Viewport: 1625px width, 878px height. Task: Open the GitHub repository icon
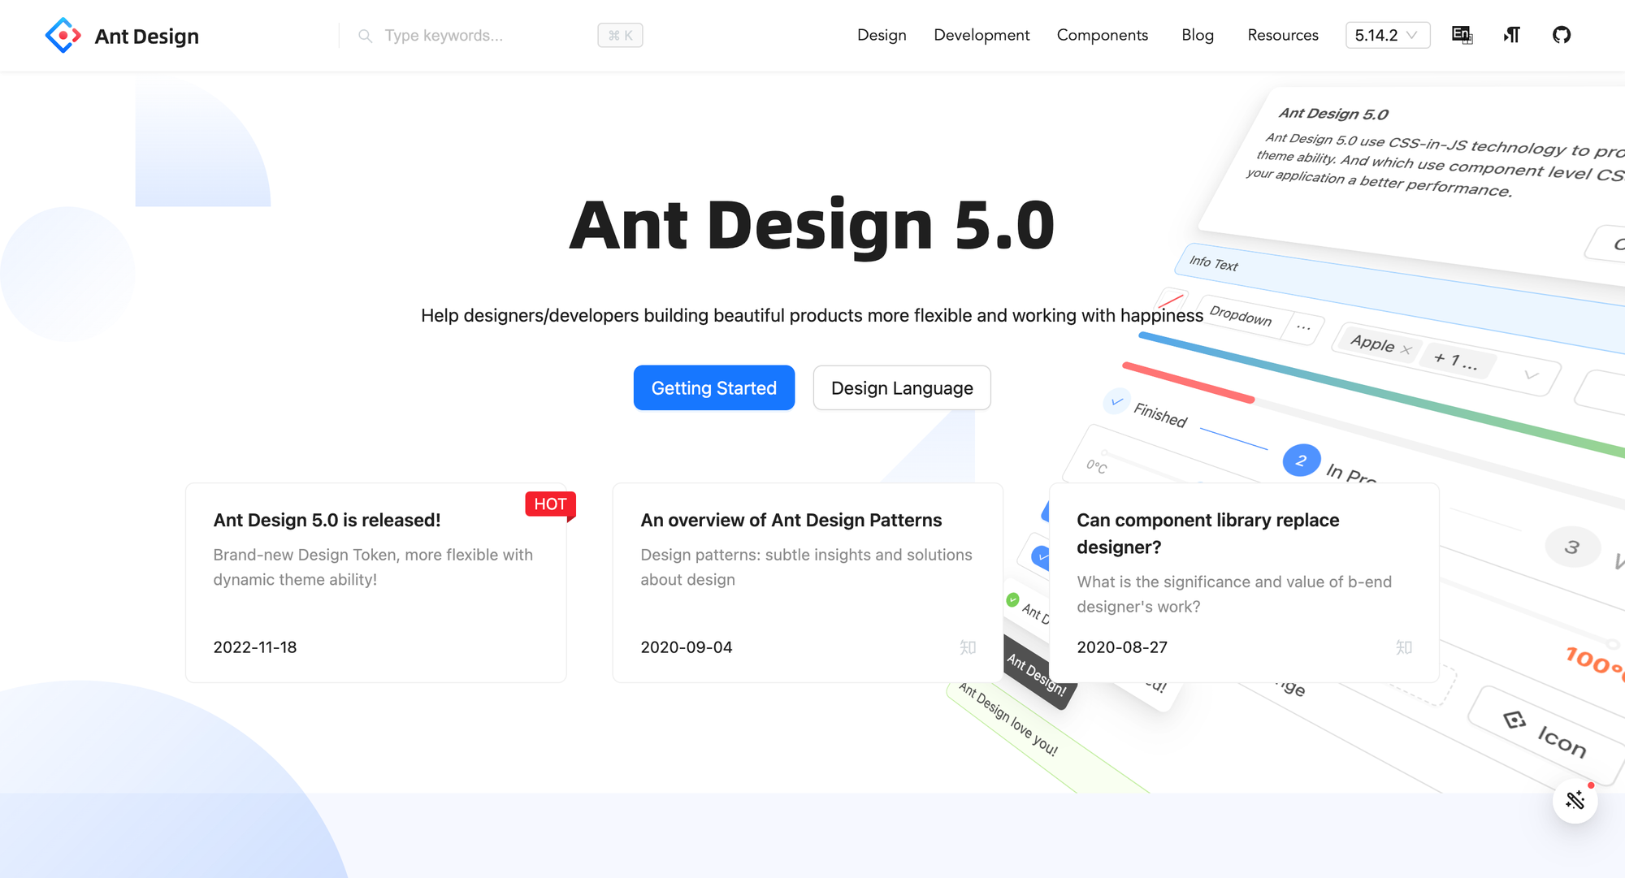coord(1561,35)
